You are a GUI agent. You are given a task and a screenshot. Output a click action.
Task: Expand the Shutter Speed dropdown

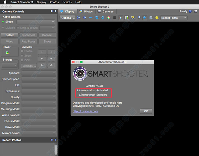pyautogui.click(x=39, y=79)
